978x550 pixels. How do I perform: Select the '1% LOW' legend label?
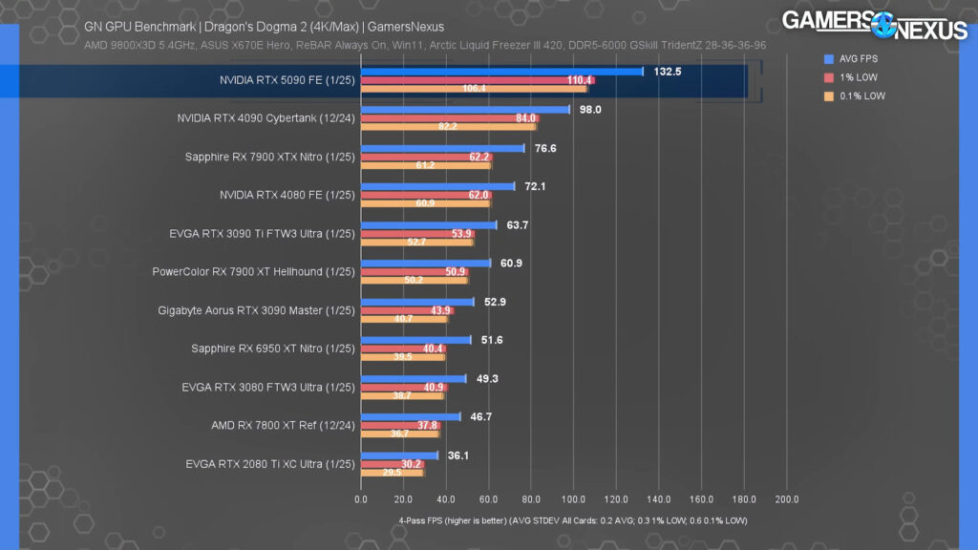tap(859, 77)
